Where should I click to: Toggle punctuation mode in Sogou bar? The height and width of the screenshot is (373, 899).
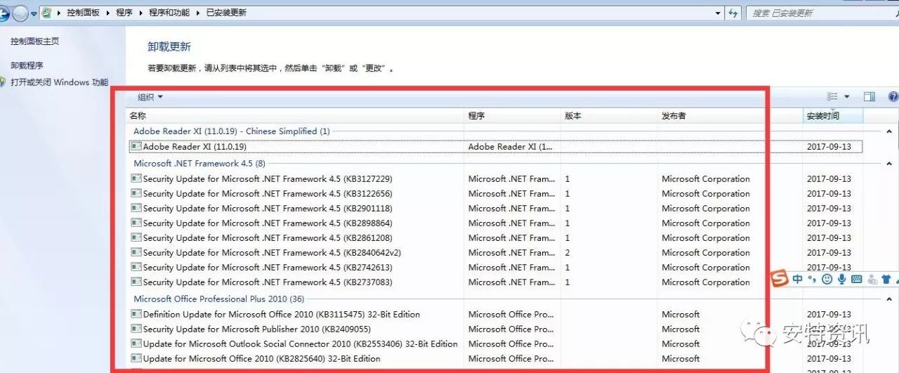[x=813, y=279]
